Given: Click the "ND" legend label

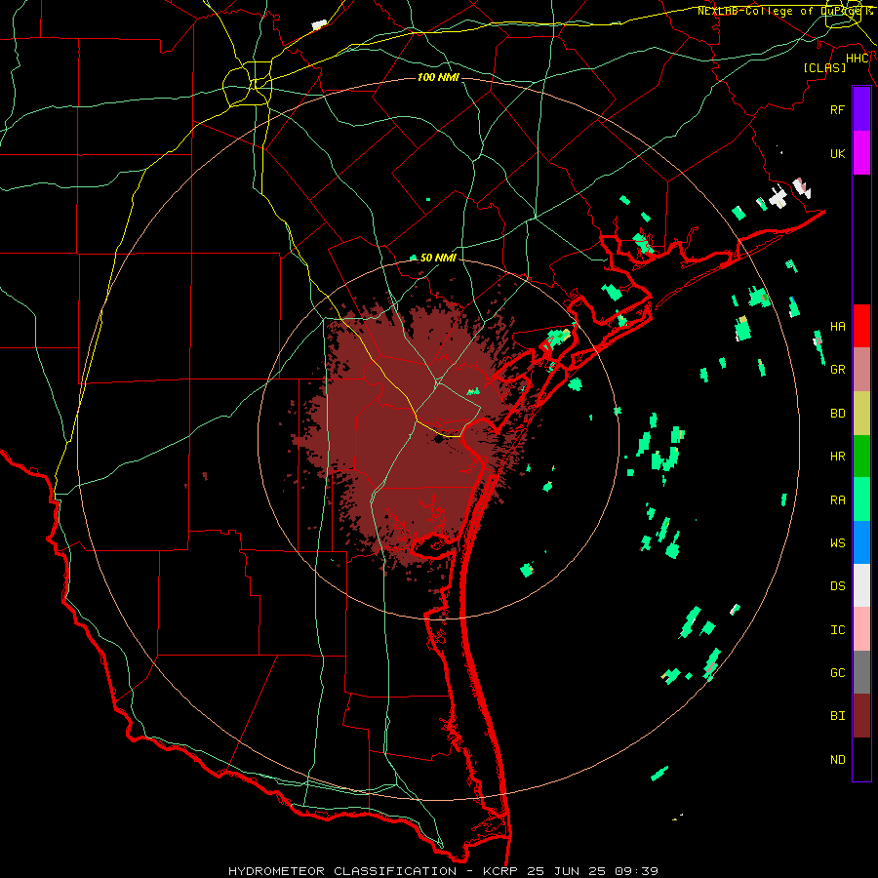Looking at the screenshot, I should point(838,760).
